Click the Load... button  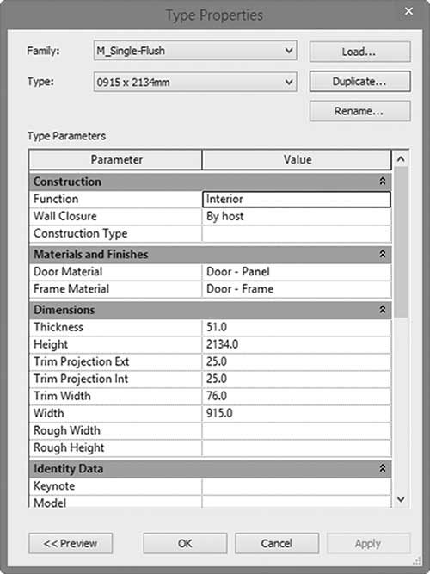[x=359, y=52]
